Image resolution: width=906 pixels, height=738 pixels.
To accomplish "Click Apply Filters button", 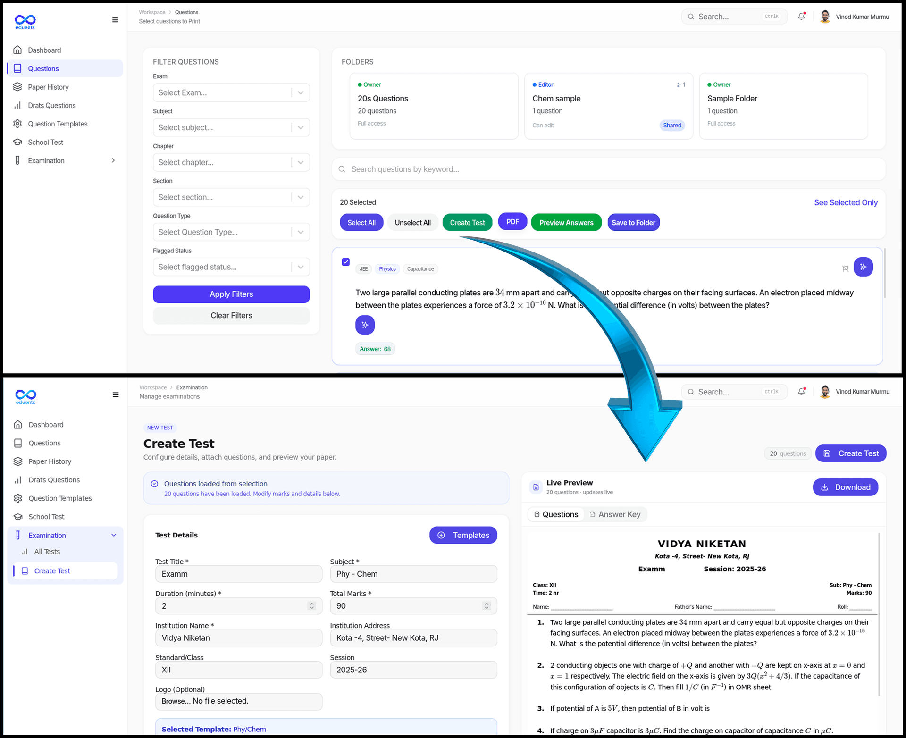I will [x=231, y=294].
